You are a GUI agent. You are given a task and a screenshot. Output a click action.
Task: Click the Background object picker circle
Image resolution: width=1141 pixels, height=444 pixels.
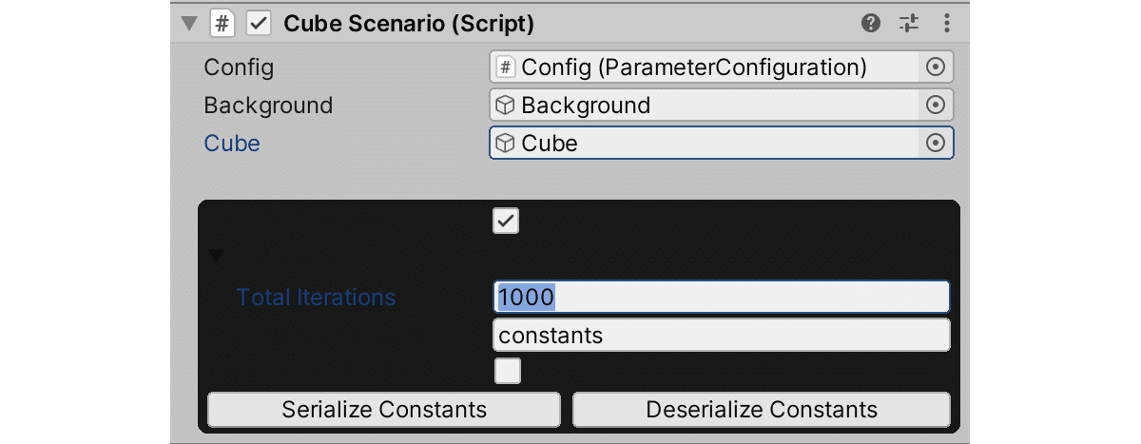pos(935,106)
